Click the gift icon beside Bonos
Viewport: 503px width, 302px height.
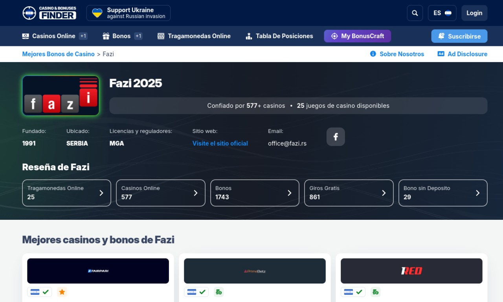[x=106, y=36]
